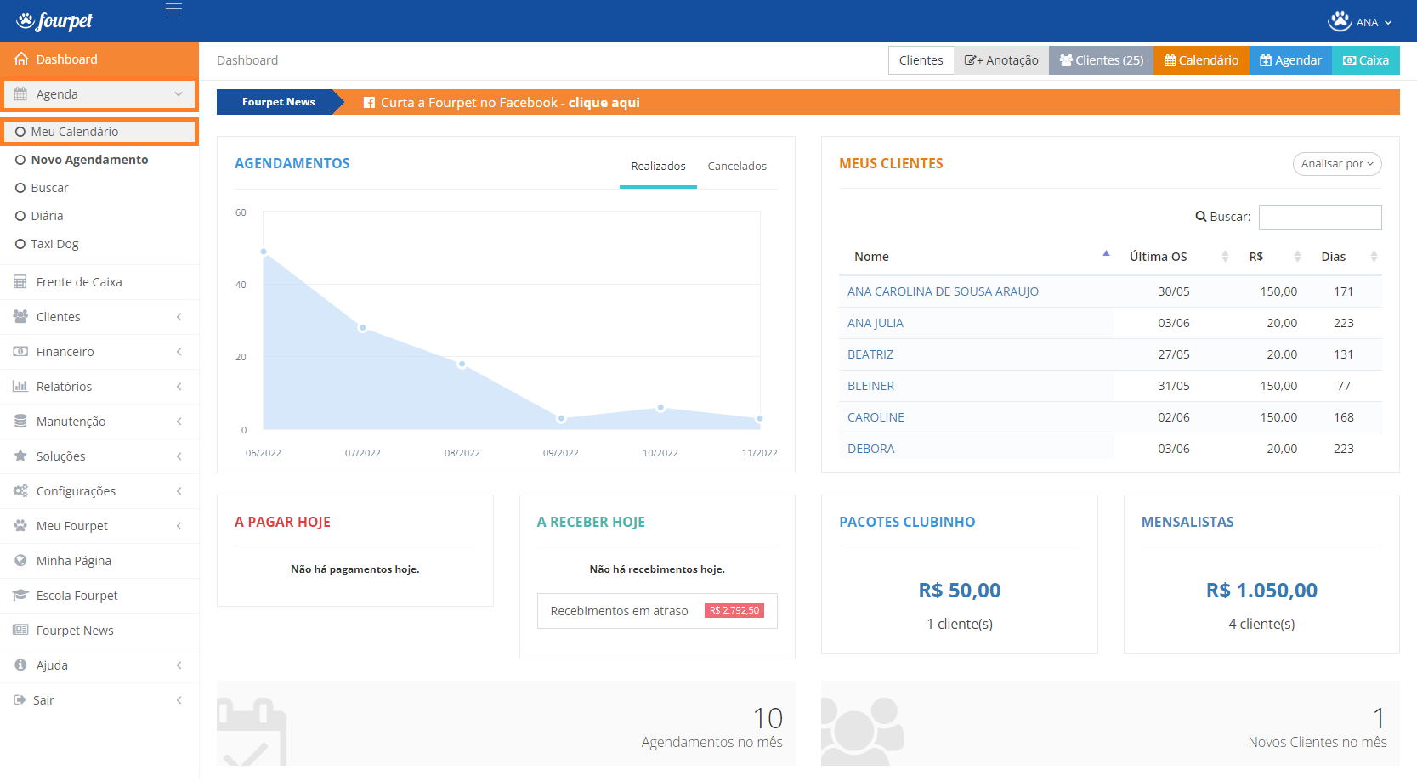Click the R$ 2.792,50 red badge
The width and height of the screenshot is (1417, 781).
pyautogui.click(x=734, y=610)
